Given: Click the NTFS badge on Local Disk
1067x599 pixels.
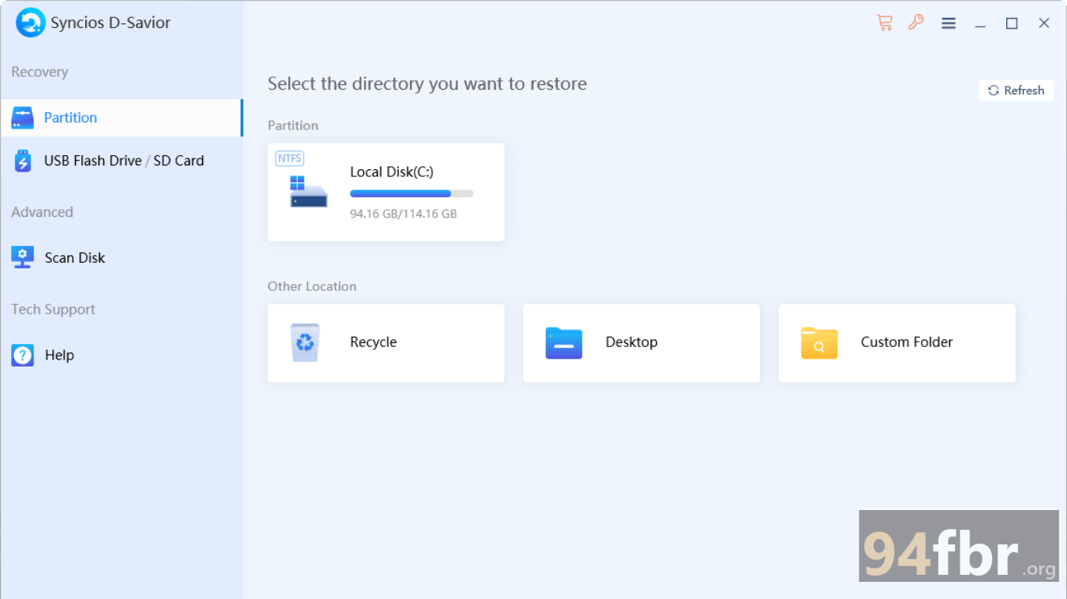Looking at the screenshot, I should pyautogui.click(x=290, y=158).
